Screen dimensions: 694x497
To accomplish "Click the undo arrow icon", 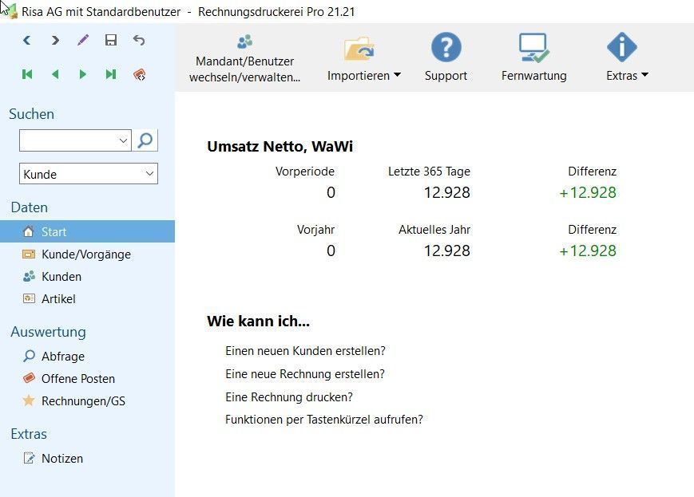I will coord(139,40).
